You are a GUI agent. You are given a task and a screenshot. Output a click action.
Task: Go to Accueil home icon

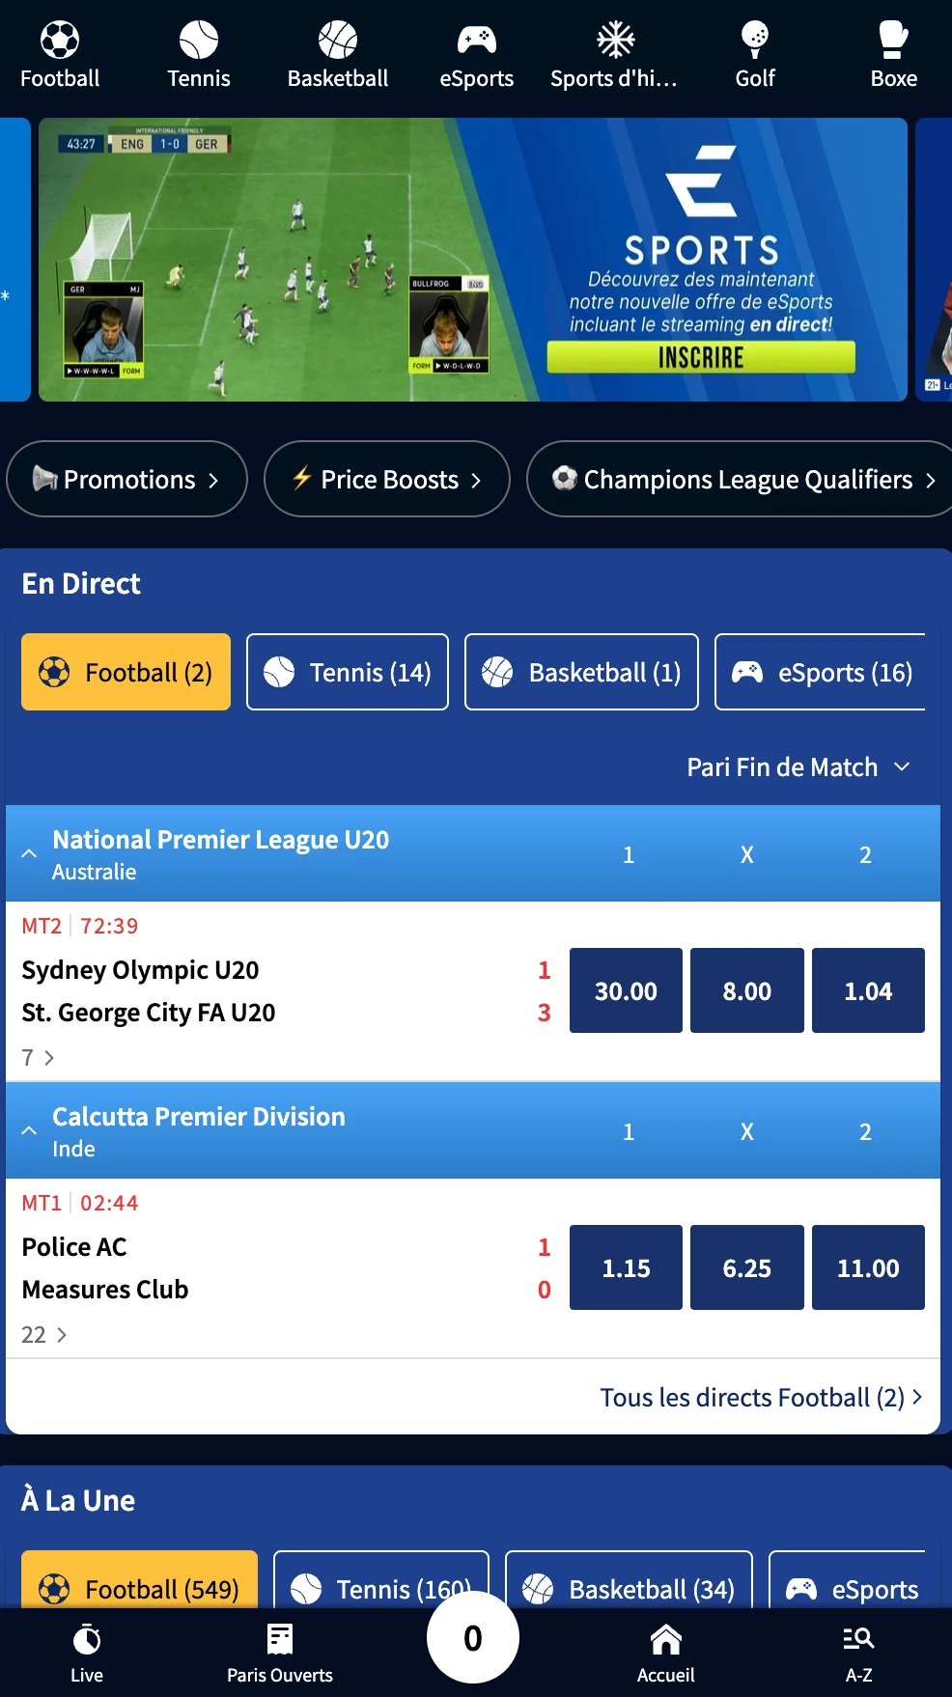point(666,1639)
